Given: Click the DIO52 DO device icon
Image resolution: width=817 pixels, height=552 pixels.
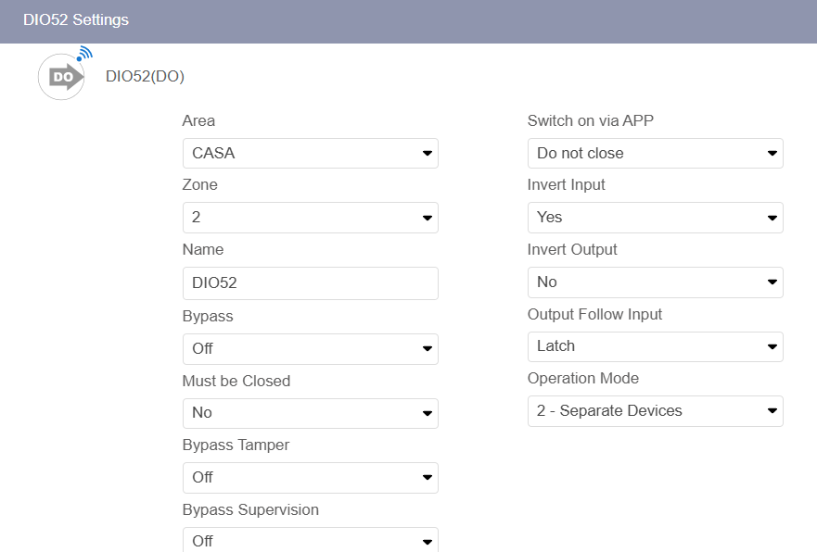Looking at the screenshot, I should tap(61, 76).
